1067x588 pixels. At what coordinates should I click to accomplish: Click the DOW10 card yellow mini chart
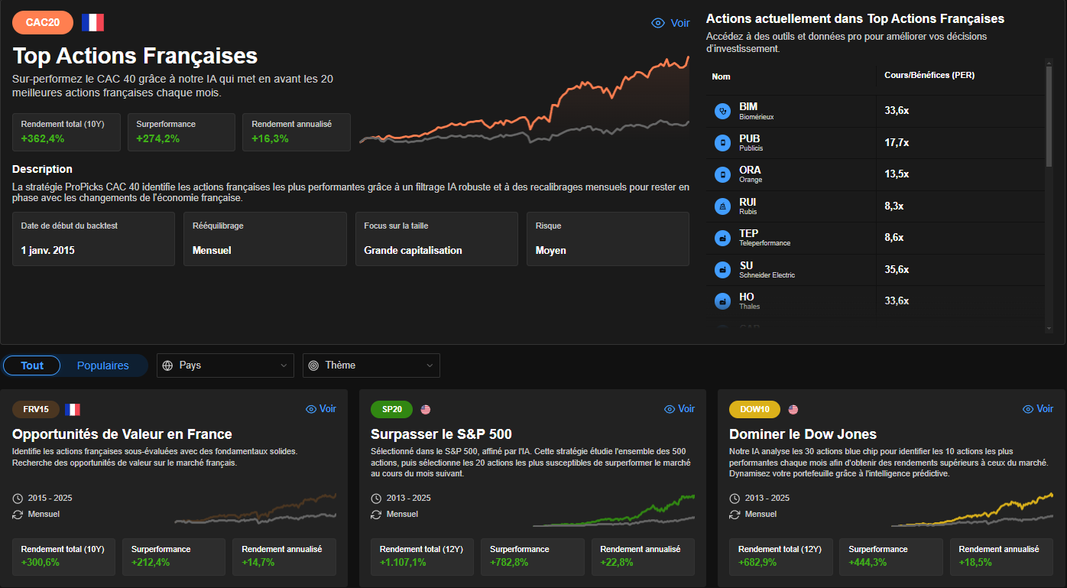pos(972,510)
